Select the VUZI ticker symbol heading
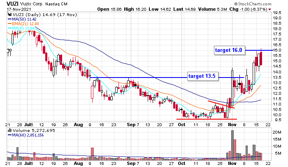288x167 pixels. [x=12, y=4]
